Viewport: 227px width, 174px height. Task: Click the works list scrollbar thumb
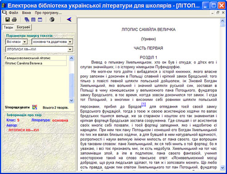pyautogui.click(x=71, y=85)
